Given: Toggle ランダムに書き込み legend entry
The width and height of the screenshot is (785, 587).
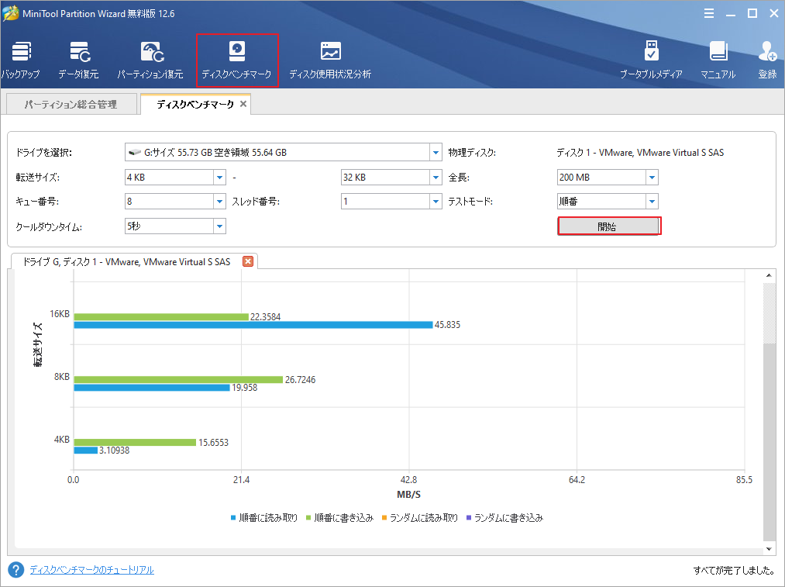Looking at the screenshot, I should click(x=504, y=518).
